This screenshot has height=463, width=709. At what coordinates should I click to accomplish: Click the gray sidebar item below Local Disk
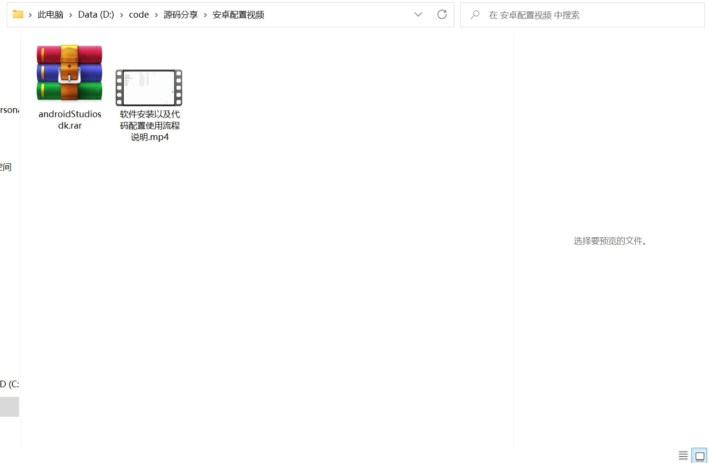(9, 406)
